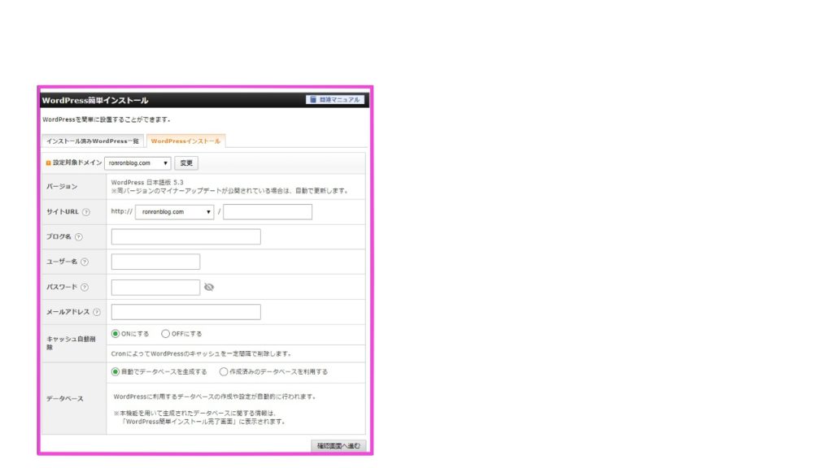
Task: Focus the password input field
Action: 155,287
